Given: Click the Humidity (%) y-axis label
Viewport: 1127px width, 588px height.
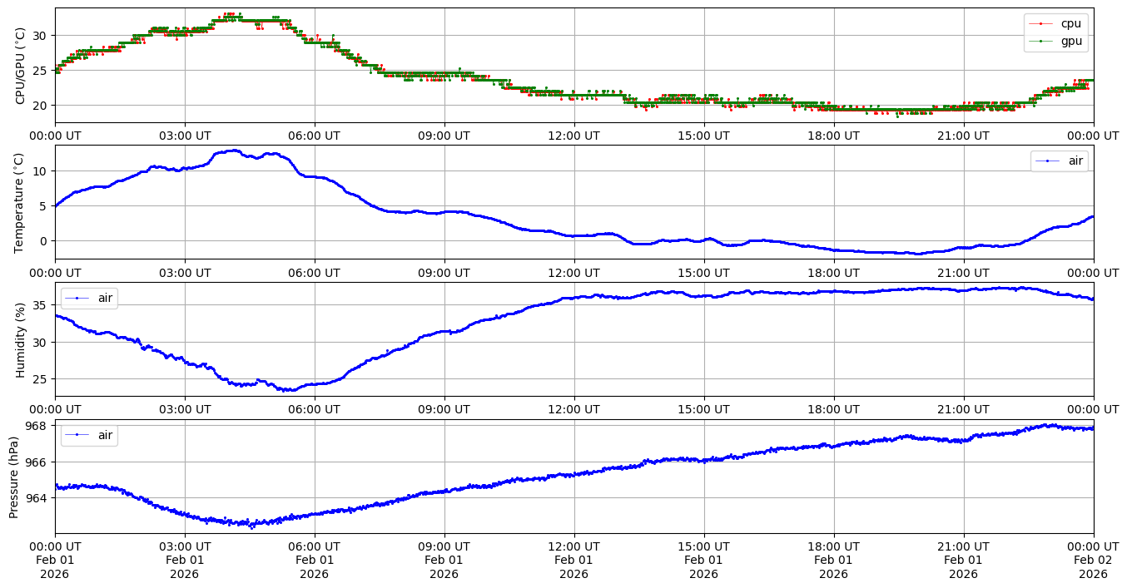Looking at the screenshot, I should pyautogui.click(x=20, y=339).
